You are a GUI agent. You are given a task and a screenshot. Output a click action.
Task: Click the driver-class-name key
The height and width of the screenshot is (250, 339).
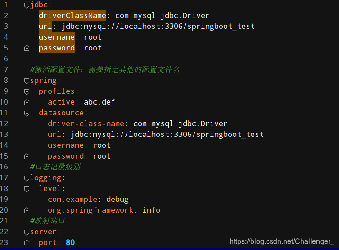(x=86, y=124)
